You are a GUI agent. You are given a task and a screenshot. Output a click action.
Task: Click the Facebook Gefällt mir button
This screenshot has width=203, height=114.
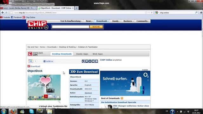[48, 61]
